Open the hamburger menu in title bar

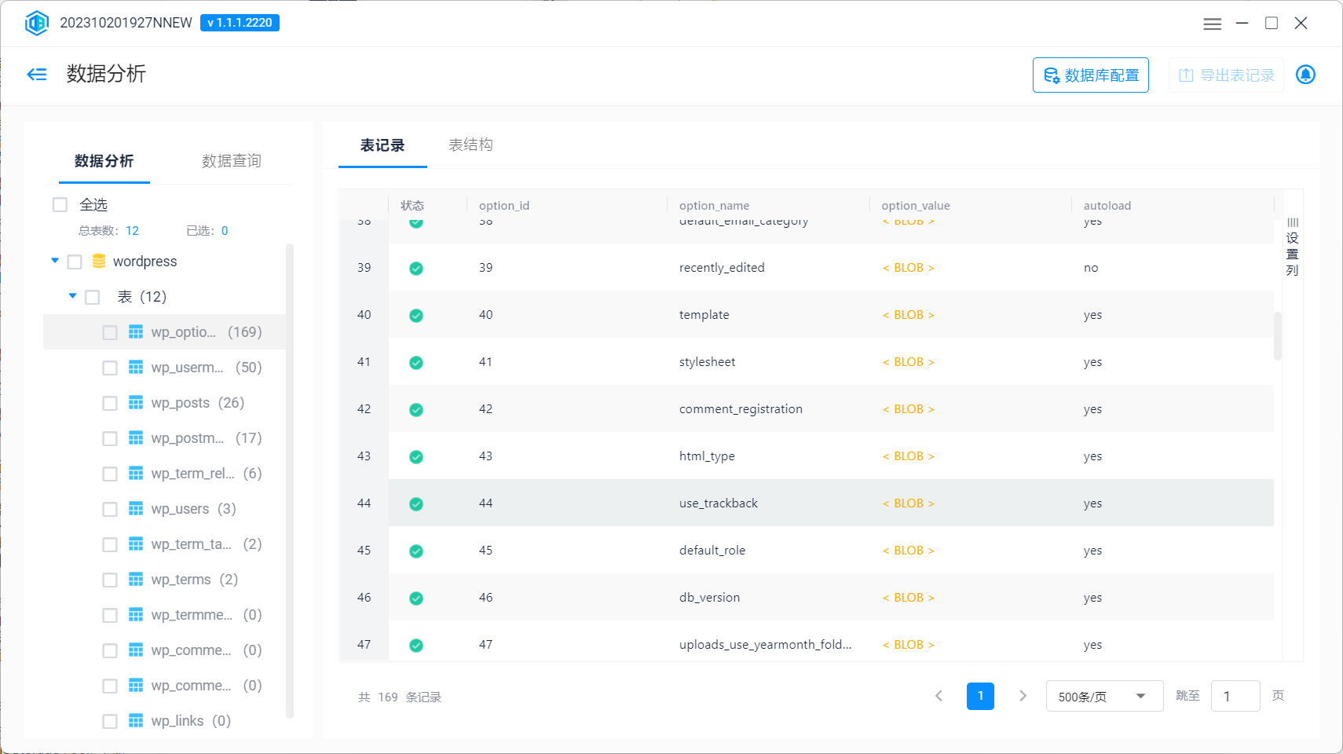[1212, 24]
